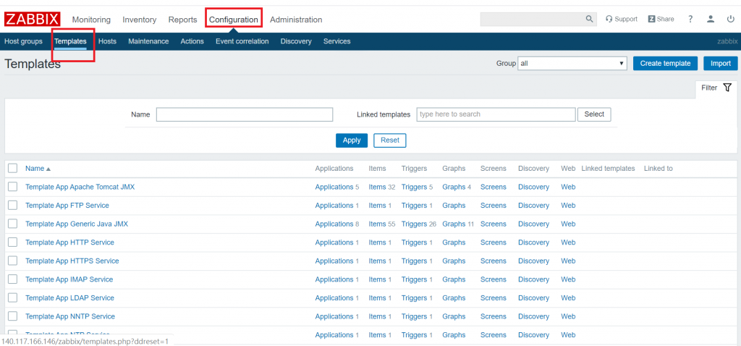Toggle the Filter funnel icon

(x=728, y=88)
